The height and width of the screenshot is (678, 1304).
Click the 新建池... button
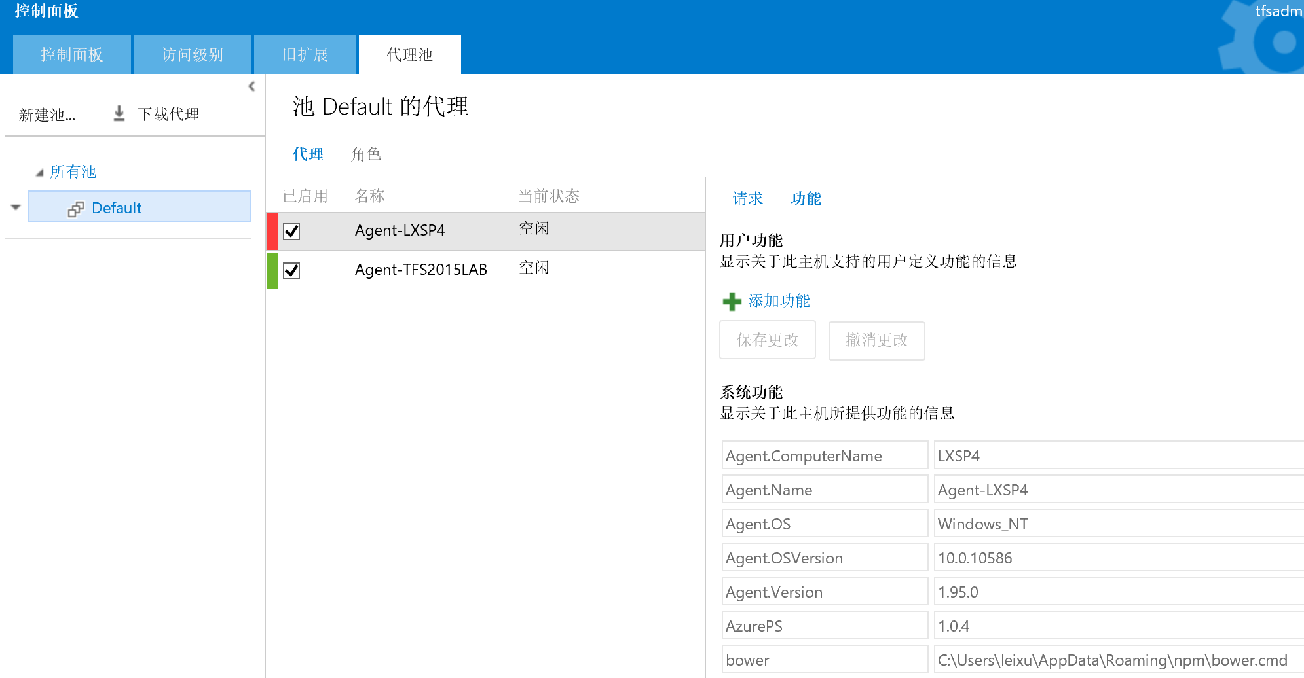coord(47,115)
